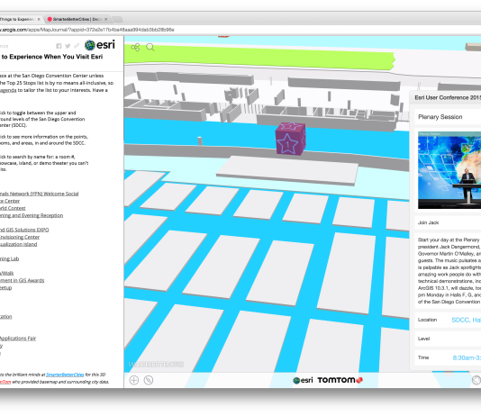This screenshot has width=481, height=416.
Task: Click the SDCC location value in popup
Action: coord(467,320)
